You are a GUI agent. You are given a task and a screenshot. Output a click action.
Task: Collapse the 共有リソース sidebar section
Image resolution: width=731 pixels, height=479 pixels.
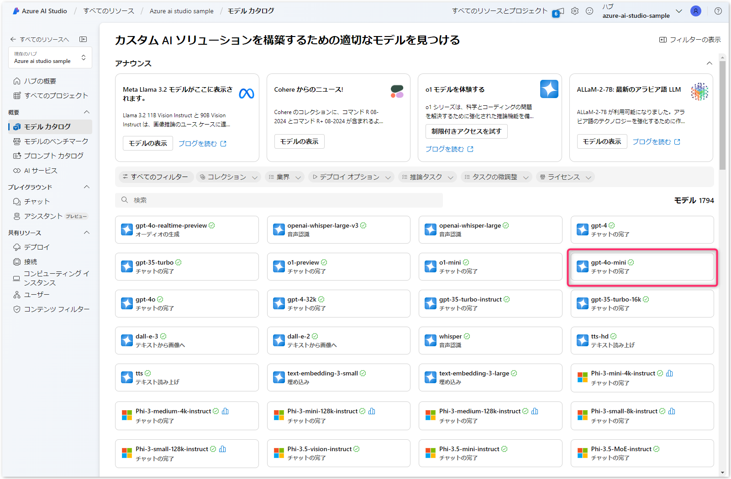87,233
